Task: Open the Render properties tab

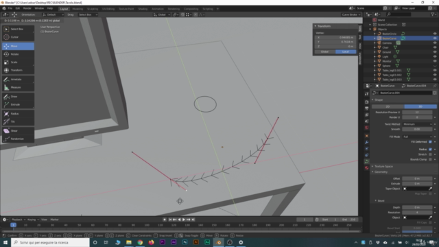Action: click(x=366, y=102)
